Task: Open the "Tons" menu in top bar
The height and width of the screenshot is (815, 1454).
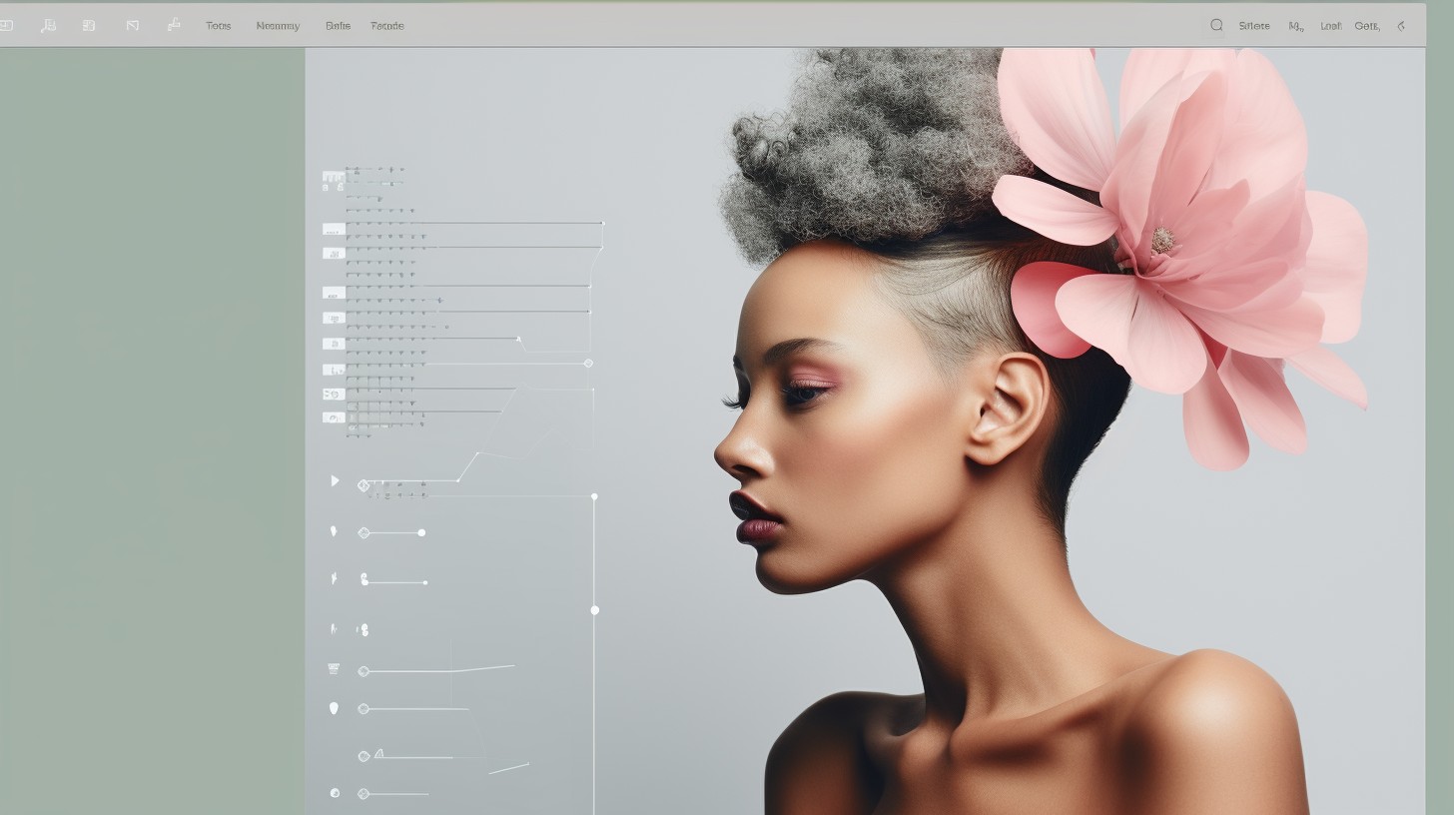Action: coord(218,26)
